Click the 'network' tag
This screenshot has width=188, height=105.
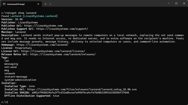10,73
